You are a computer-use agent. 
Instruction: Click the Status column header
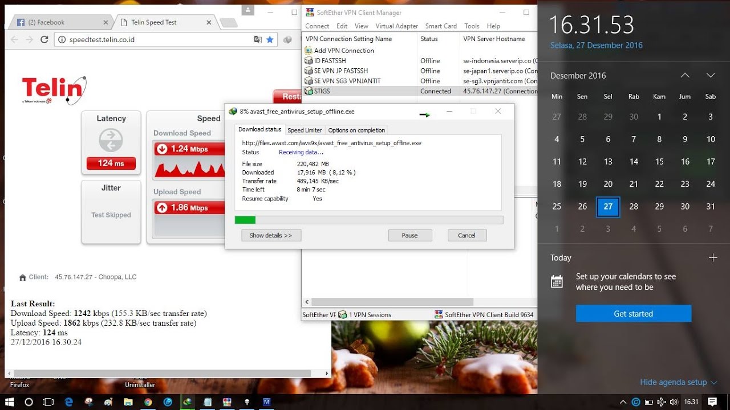coord(439,39)
